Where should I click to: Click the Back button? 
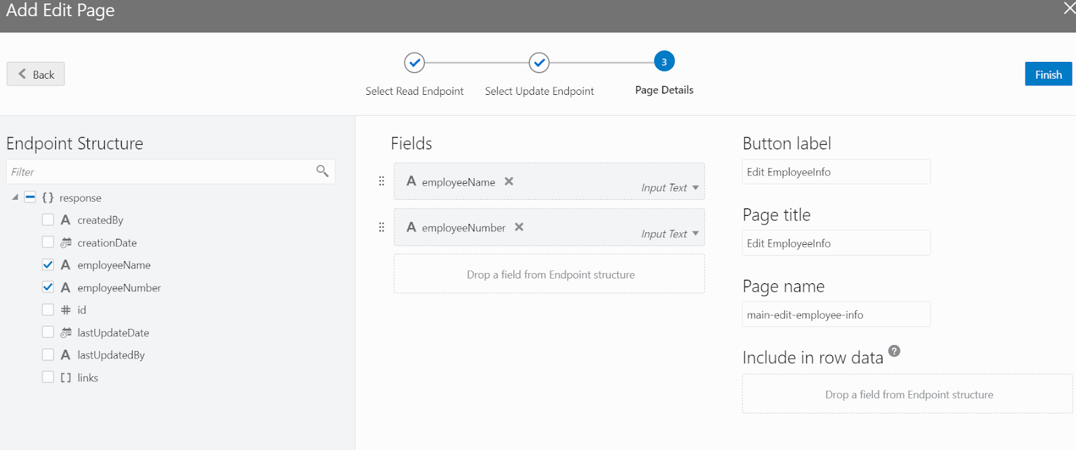pyautogui.click(x=36, y=74)
